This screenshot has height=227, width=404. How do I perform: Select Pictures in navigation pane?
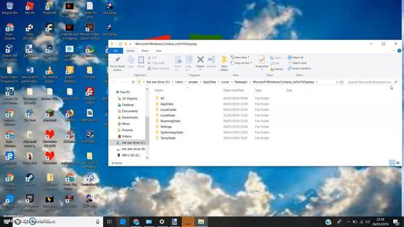point(128,130)
